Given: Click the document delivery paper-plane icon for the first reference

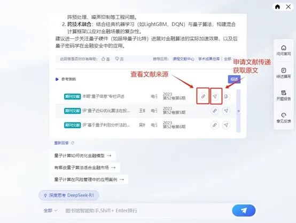Looking at the screenshot, I should (215, 96).
